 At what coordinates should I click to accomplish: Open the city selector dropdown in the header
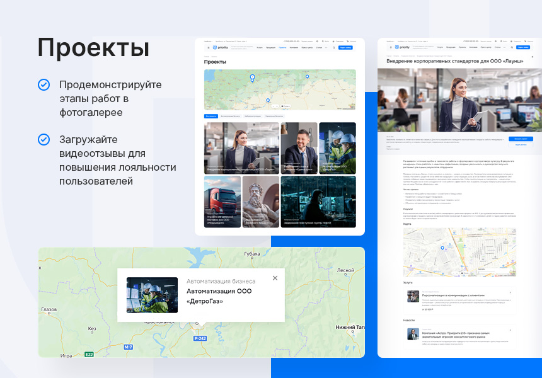[x=209, y=41]
